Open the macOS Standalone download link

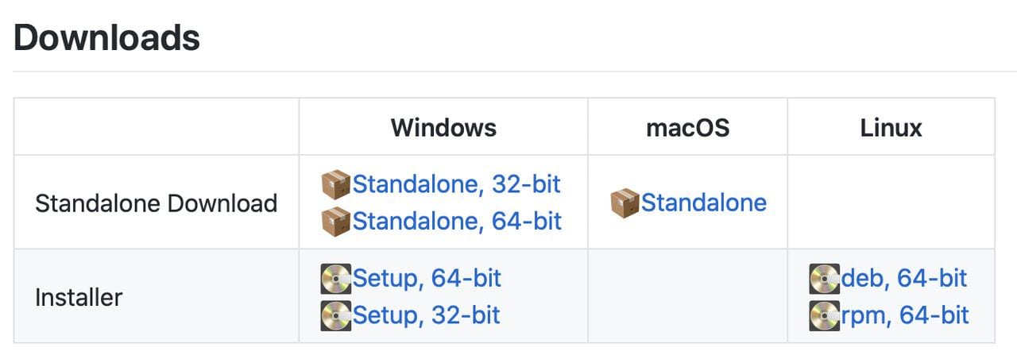click(x=704, y=203)
